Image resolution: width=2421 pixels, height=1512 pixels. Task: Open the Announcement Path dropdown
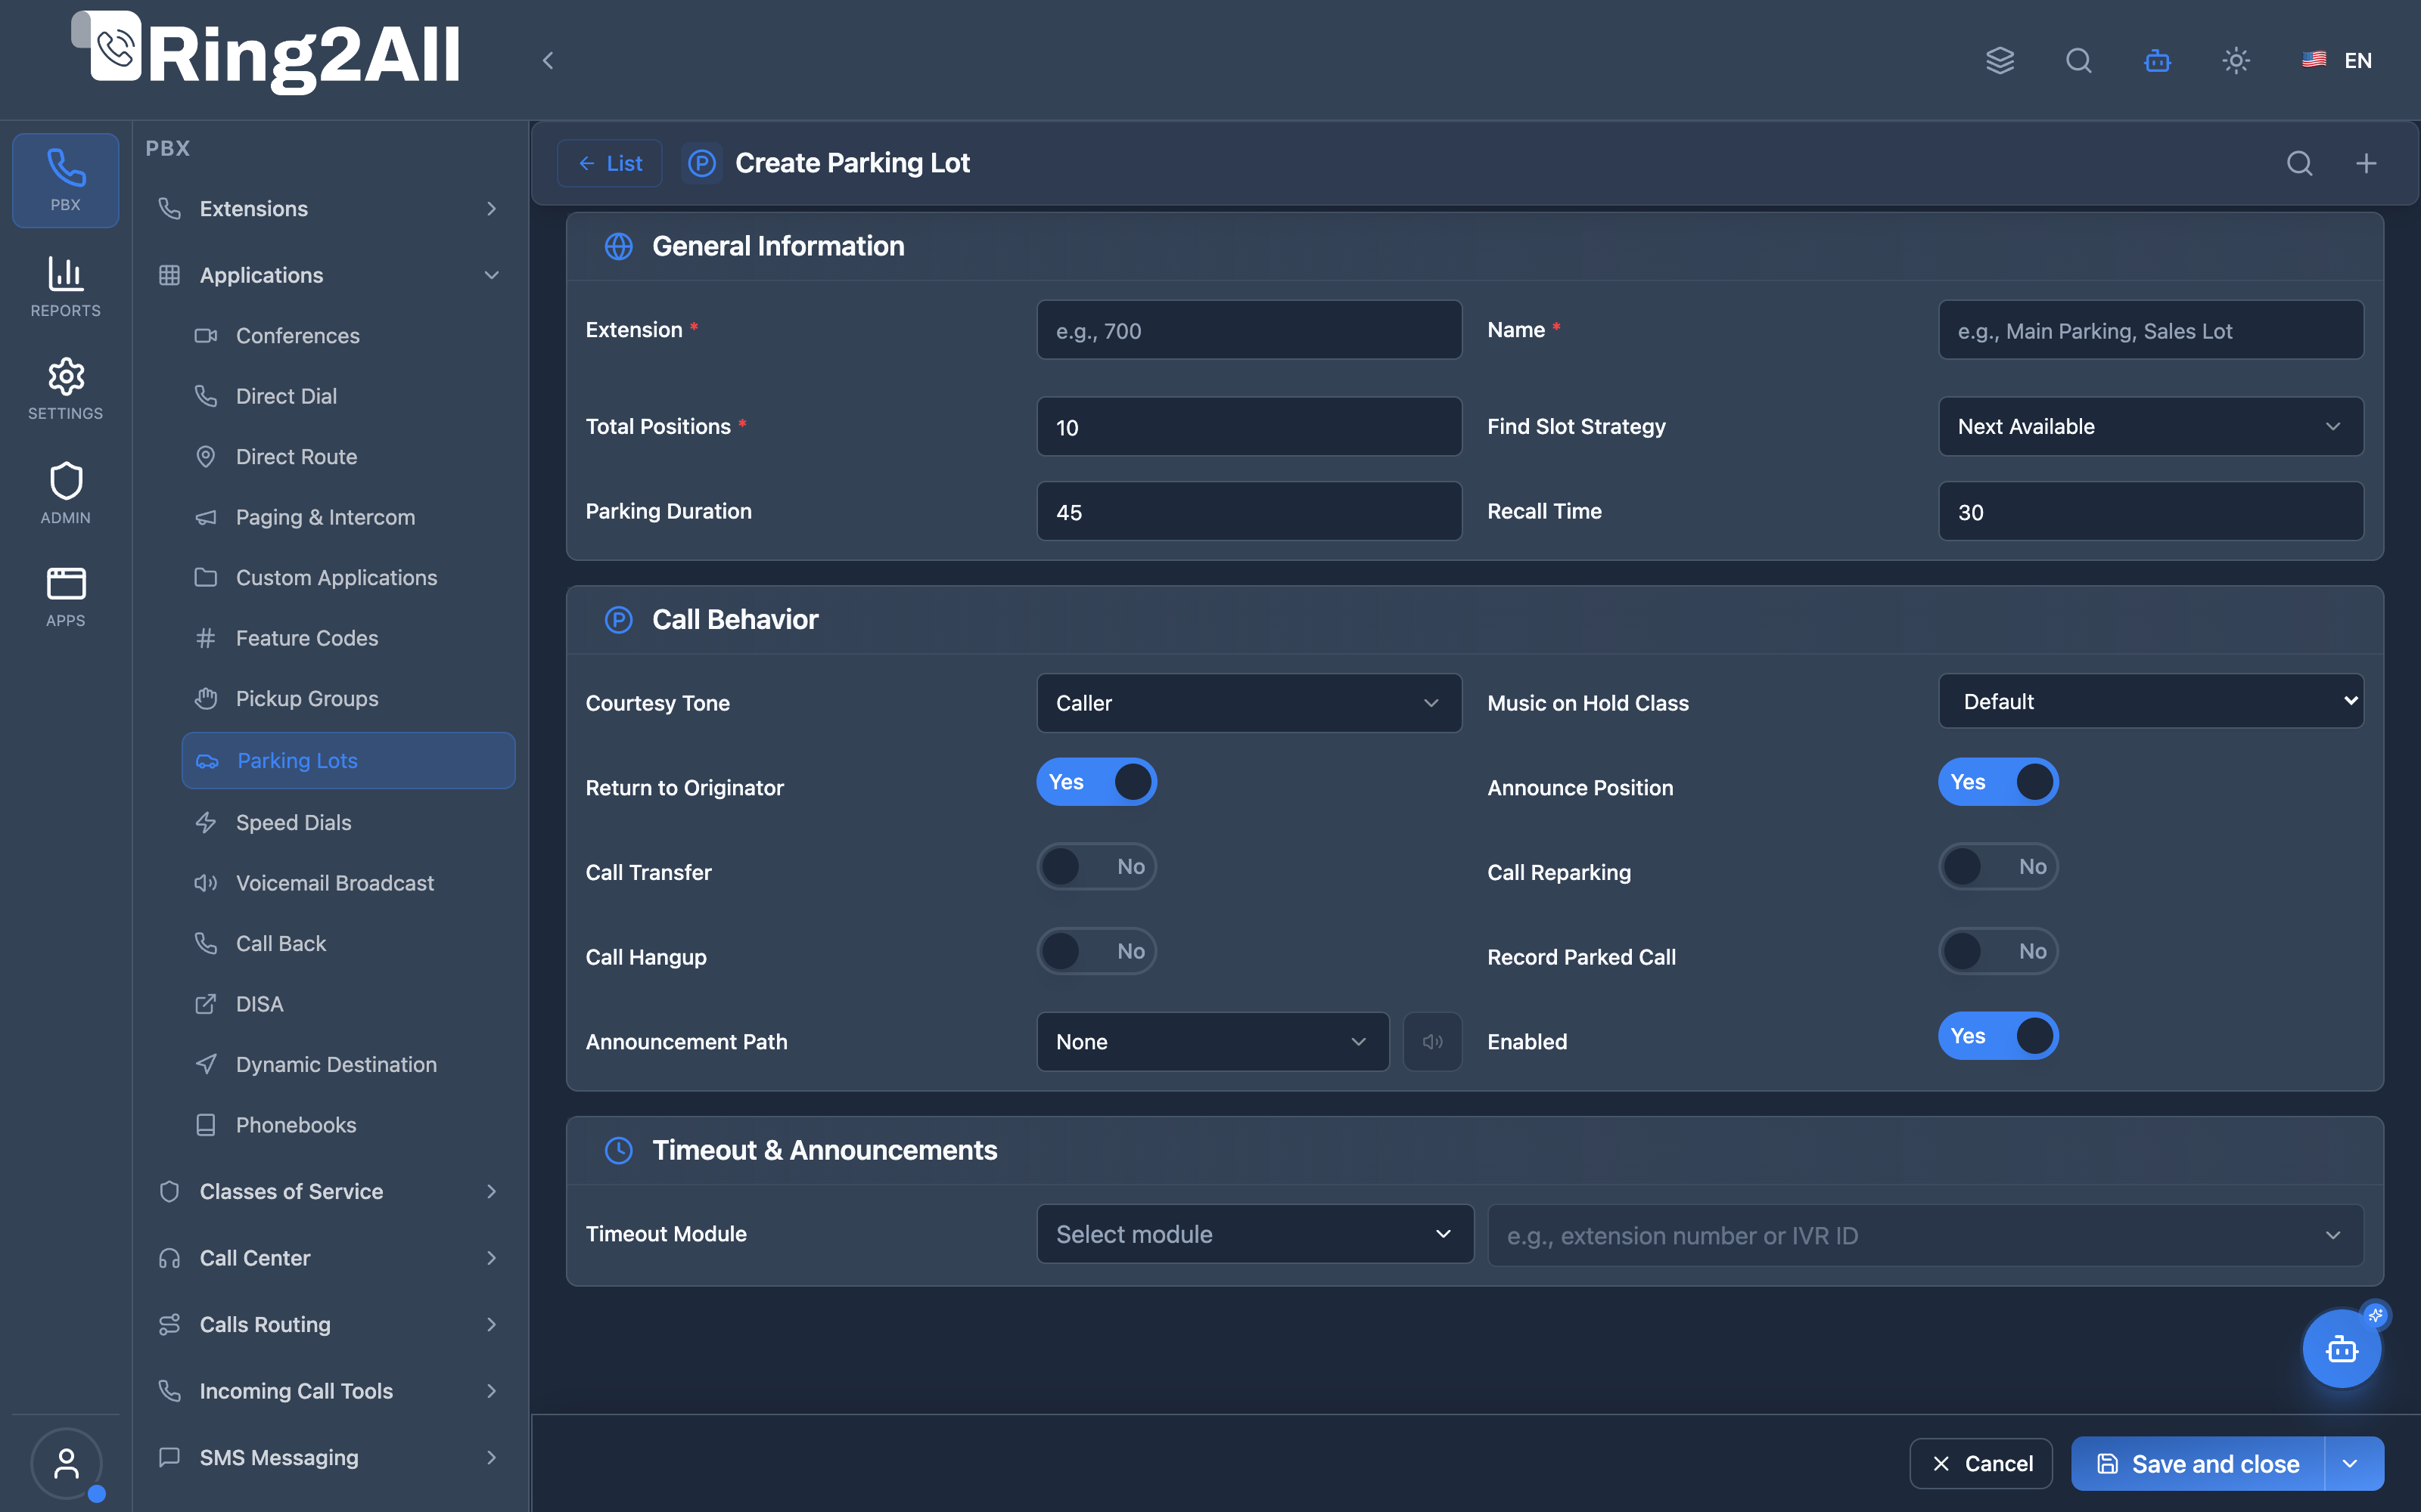[x=1213, y=1042]
